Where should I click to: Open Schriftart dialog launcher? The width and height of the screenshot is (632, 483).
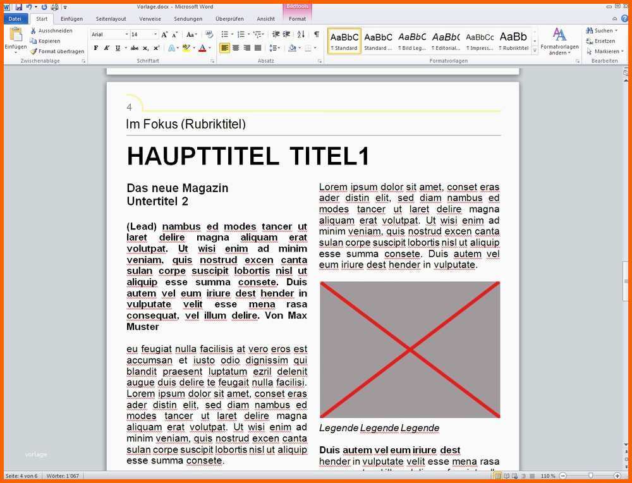[212, 61]
